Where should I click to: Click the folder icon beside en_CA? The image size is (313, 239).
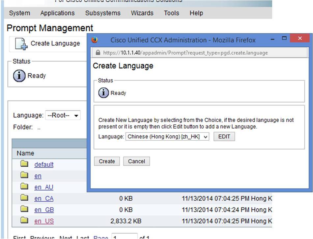[x=24, y=198]
